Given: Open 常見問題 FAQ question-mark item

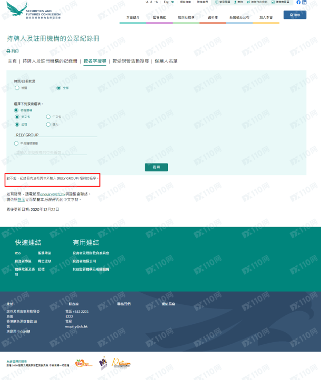Looking at the screenshot, I should (223, 2).
